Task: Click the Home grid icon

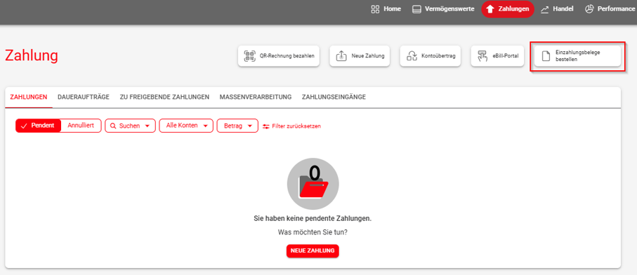Action: (x=375, y=9)
